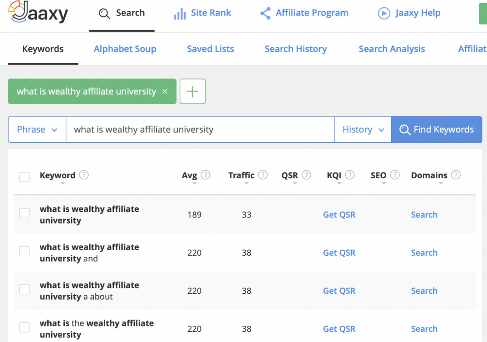This screenshot has width=487, height=342.
Task: Add a new search tab with plus
Action: pyautogui.click(x=192, y=91)
